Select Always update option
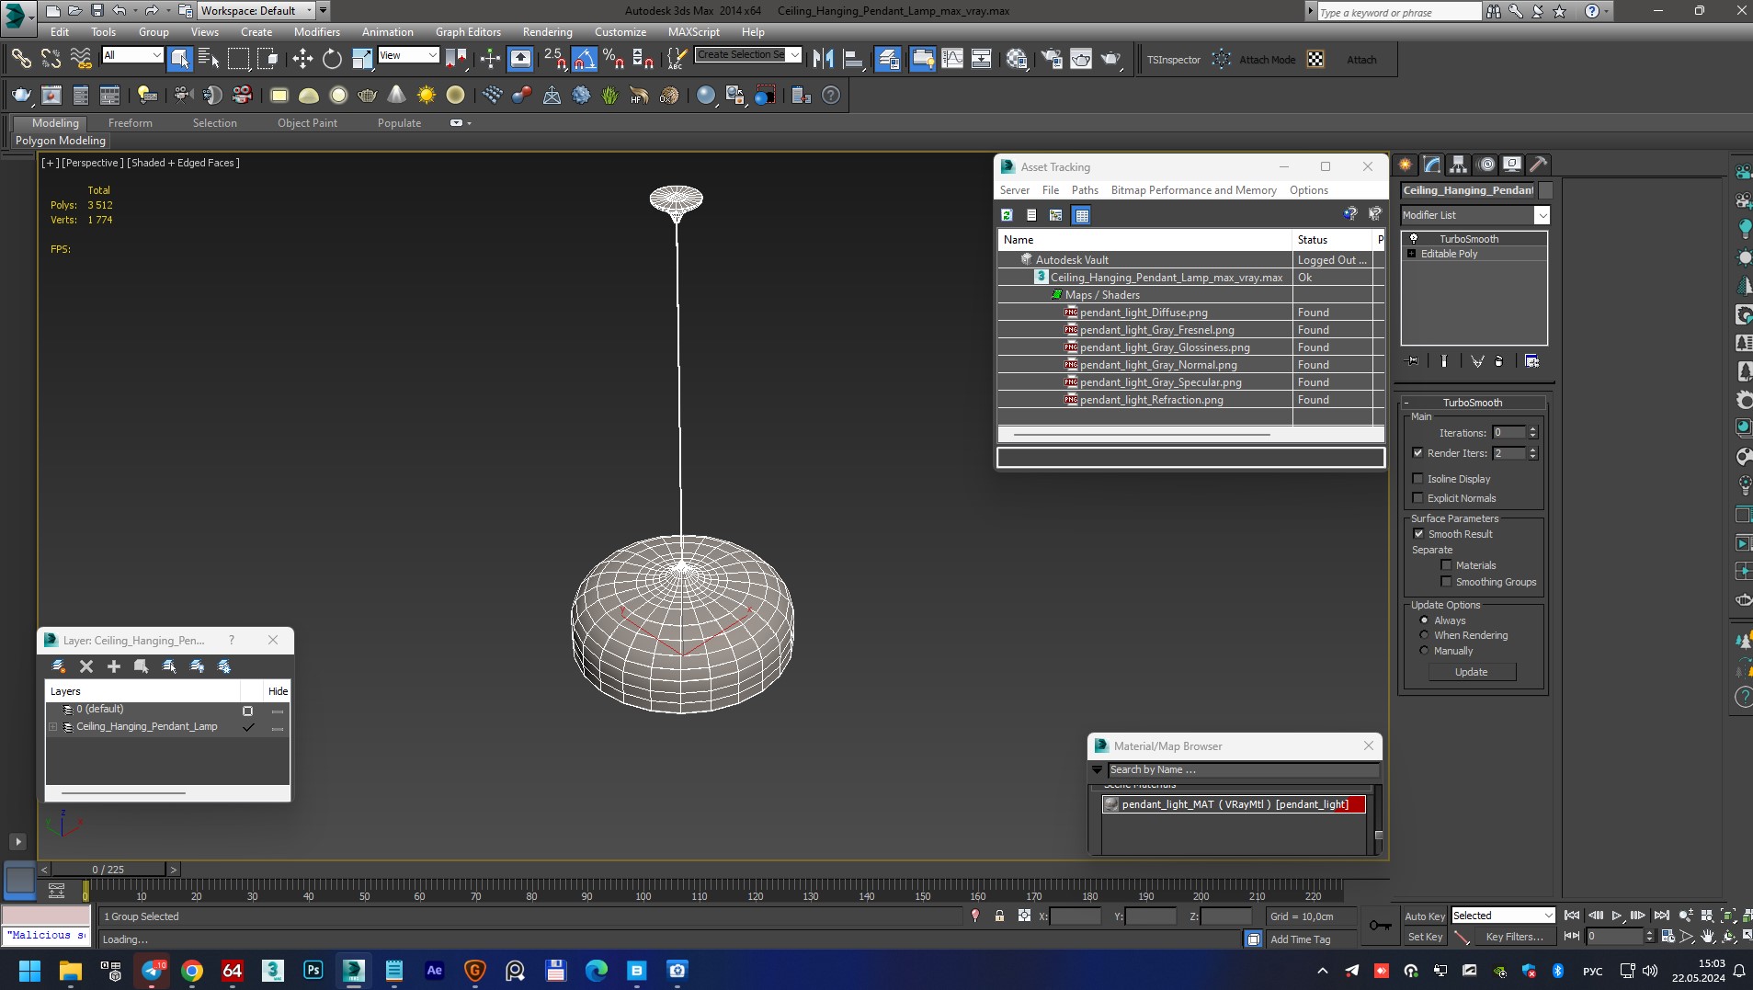 (x=1424, y=620)
